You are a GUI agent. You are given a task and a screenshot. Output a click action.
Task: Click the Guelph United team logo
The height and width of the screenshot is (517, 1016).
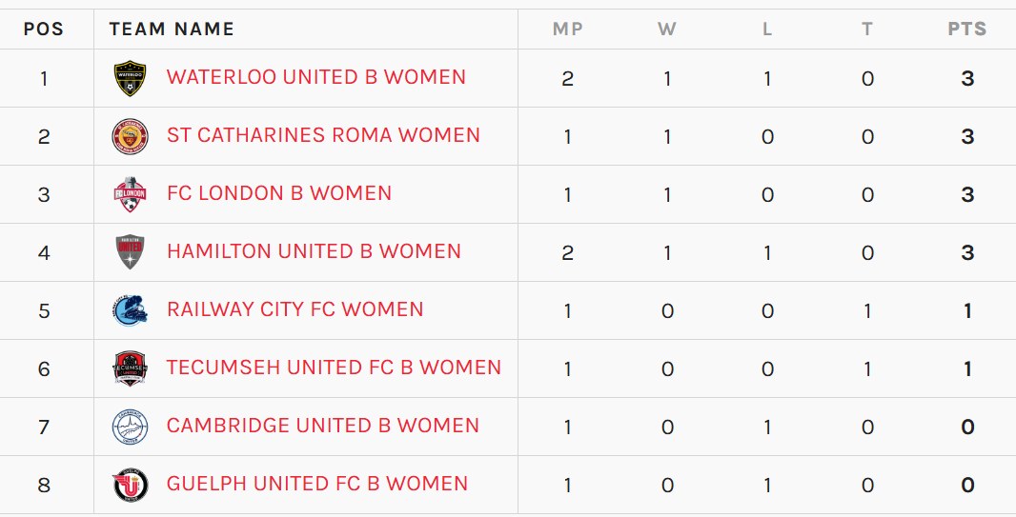point(130,486)
